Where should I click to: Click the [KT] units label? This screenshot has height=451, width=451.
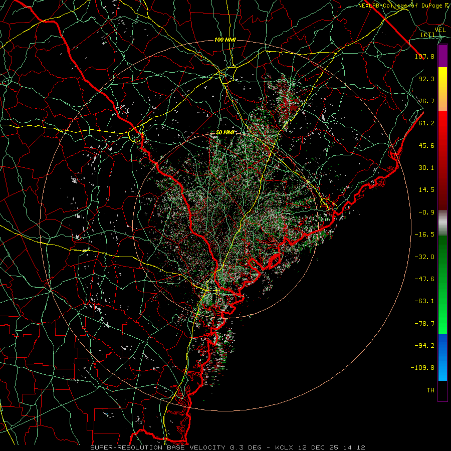[x=428, y=35]
